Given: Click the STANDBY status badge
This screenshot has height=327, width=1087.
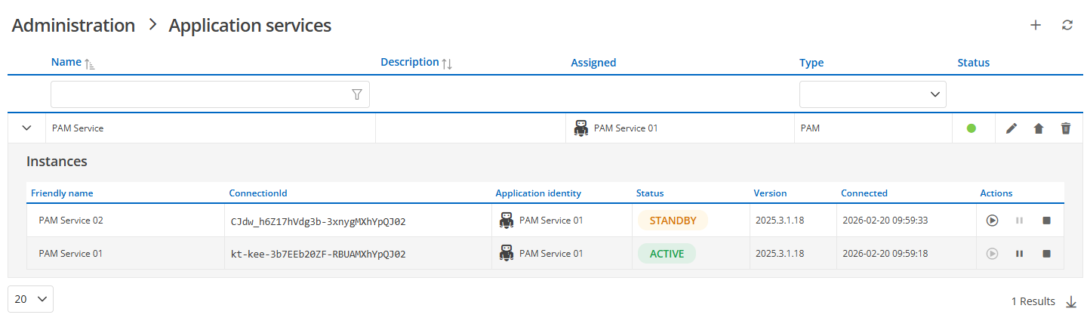Looking at the screenshot, I should (673, 221).
